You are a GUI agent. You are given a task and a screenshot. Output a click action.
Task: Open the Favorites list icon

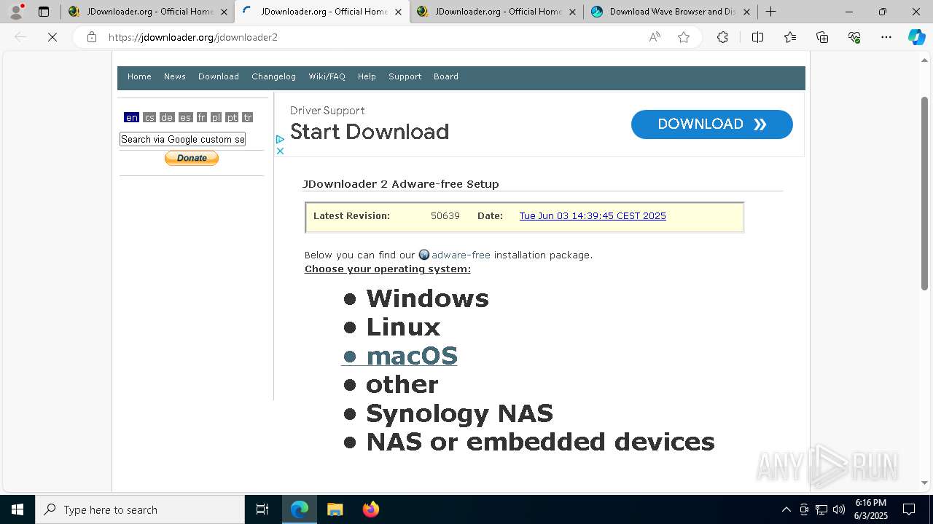790,37
